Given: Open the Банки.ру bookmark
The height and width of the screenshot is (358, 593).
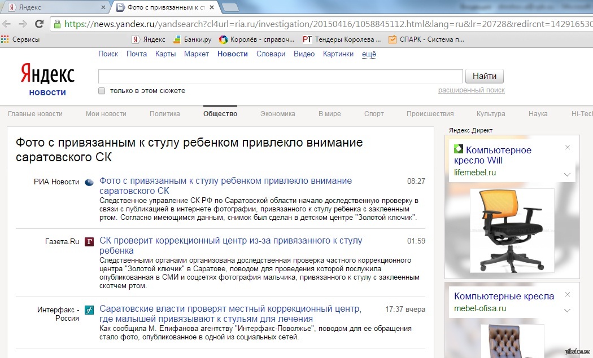Looking at the screenshot, I should [192, 39].
